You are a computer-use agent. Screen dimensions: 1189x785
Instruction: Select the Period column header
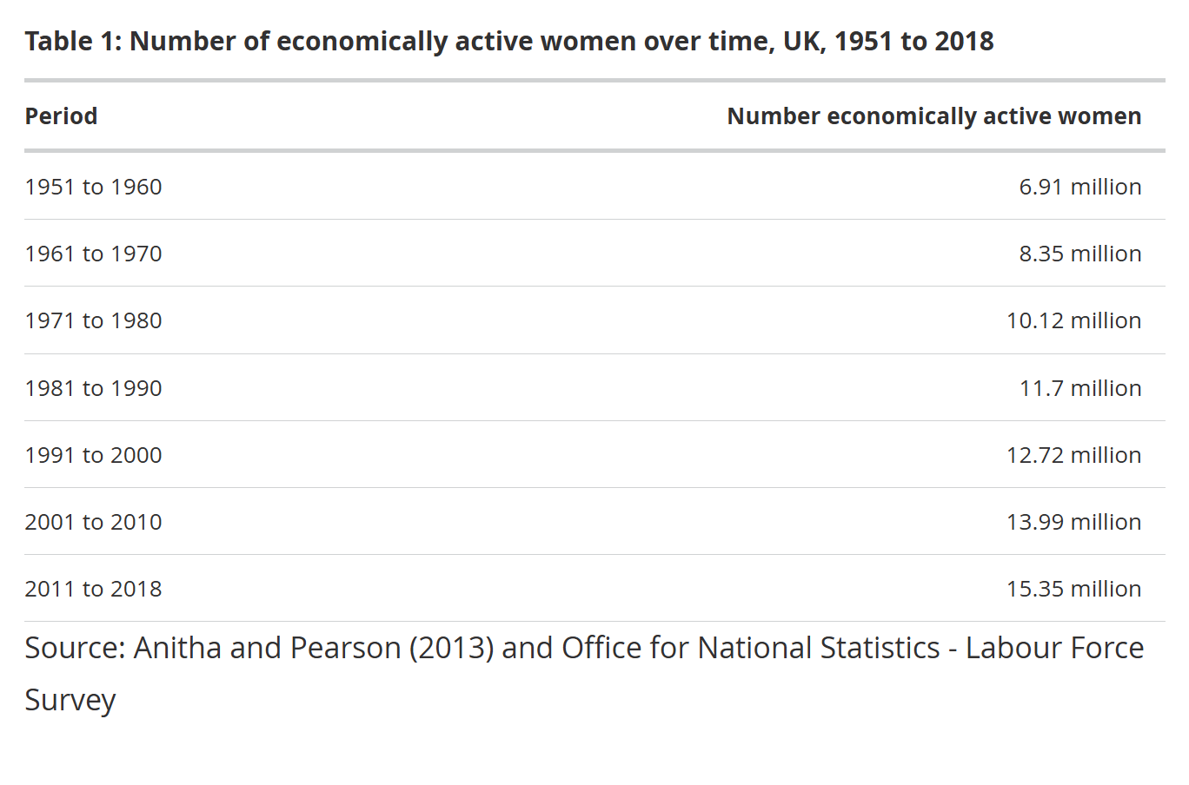(x=61, y=115)
